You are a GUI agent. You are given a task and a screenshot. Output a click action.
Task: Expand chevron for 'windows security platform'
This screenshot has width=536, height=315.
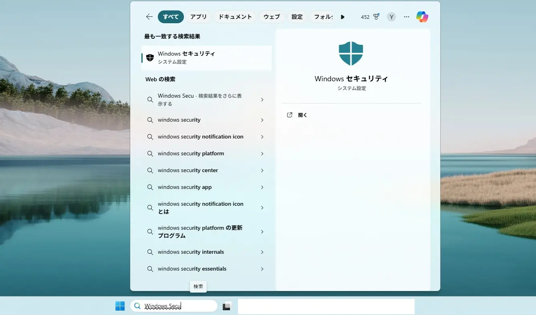pos(262,154)
